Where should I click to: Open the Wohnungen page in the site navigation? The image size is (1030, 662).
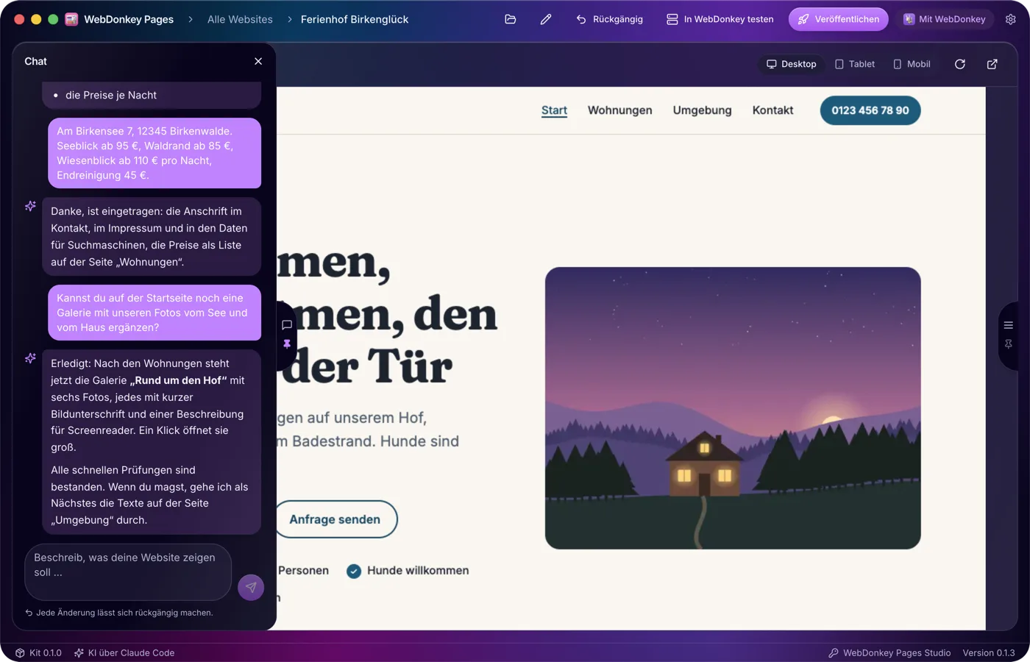620,110
